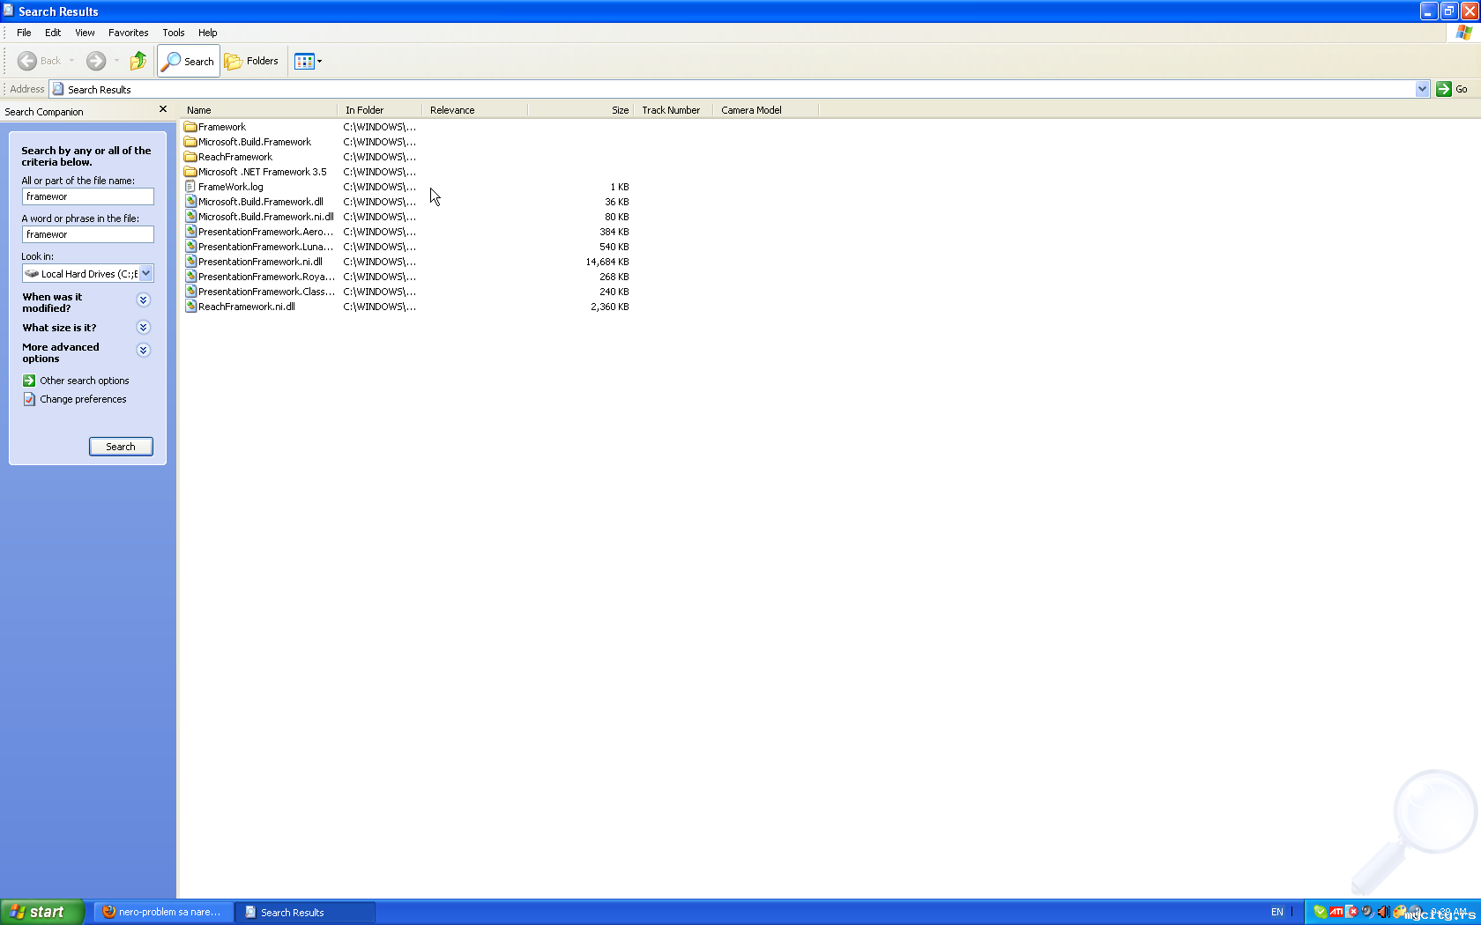This screenshot has width=1481, height=925.
Task: Click the Back navigation button
Action: [39, 61]
